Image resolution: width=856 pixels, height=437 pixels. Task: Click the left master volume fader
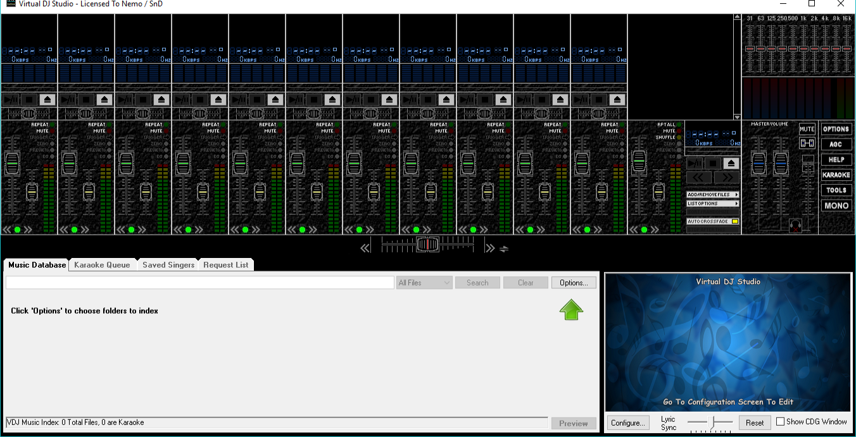(x=758, y=164)
